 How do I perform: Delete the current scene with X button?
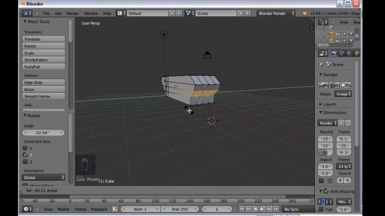click(x=247, y=13)
